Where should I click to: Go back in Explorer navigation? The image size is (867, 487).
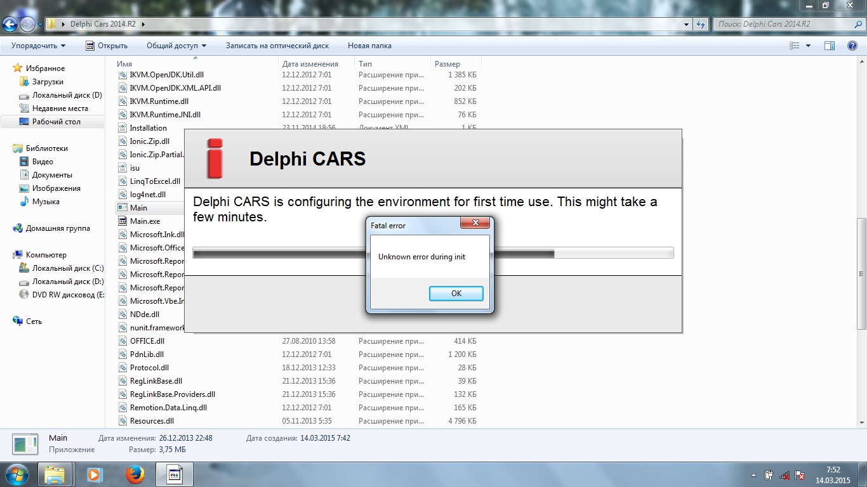(10, 25)
